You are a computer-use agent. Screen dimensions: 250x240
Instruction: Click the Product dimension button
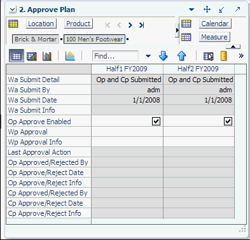click(78, 24)
